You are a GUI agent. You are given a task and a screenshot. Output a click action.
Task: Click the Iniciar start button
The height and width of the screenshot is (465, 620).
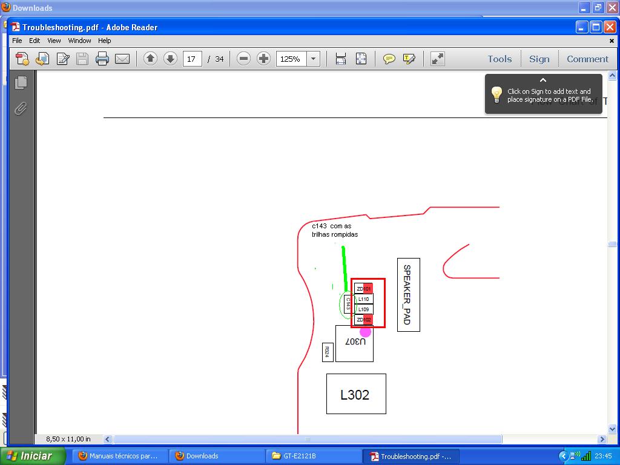pos(33,456)
